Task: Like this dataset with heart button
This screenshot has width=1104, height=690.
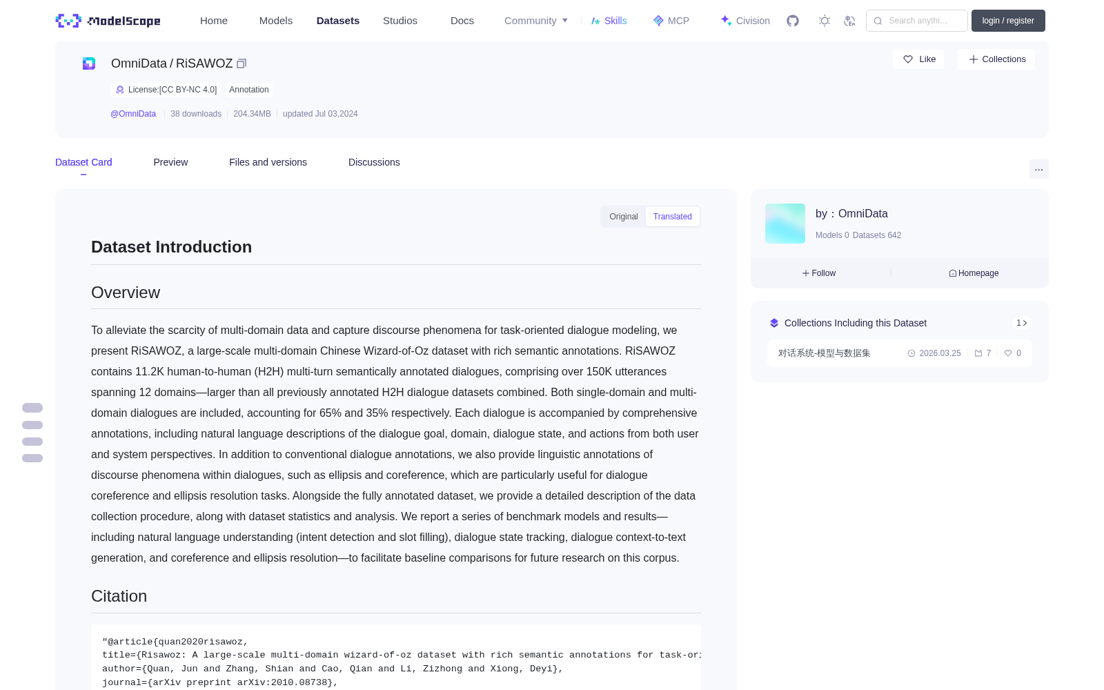Action: (x=918, y=59)
